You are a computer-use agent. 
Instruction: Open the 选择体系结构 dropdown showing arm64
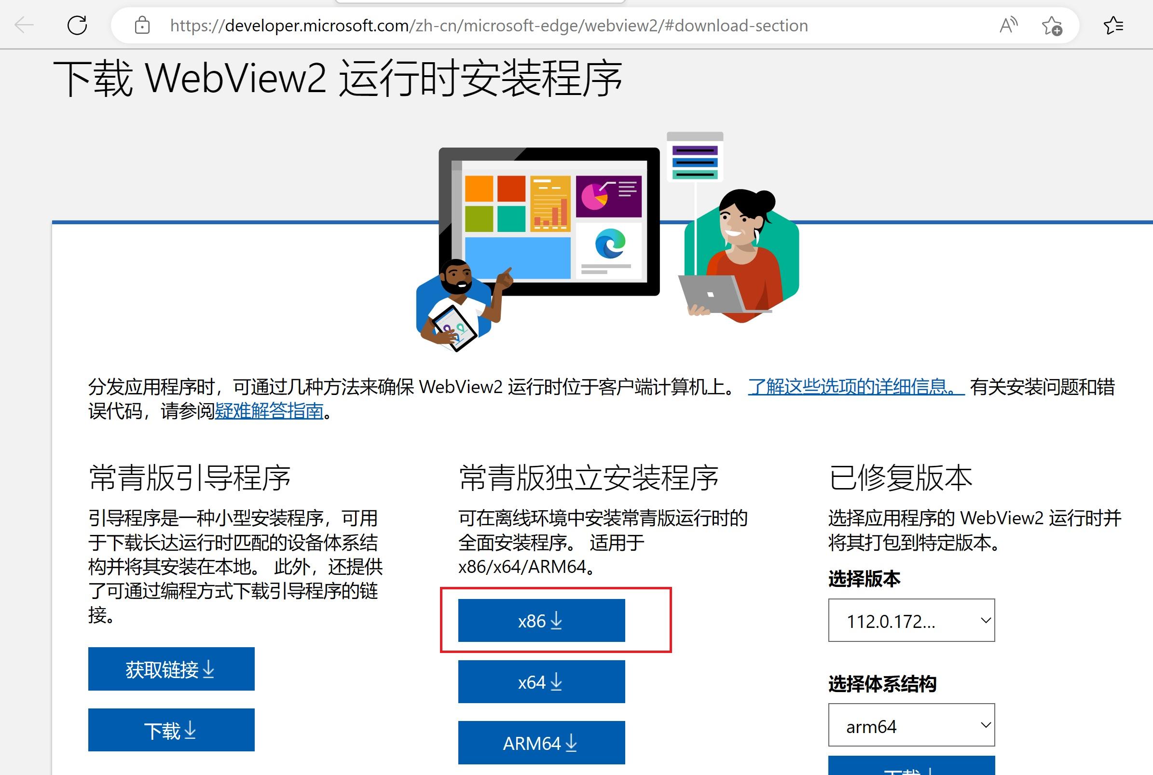(x=911, y=725)
